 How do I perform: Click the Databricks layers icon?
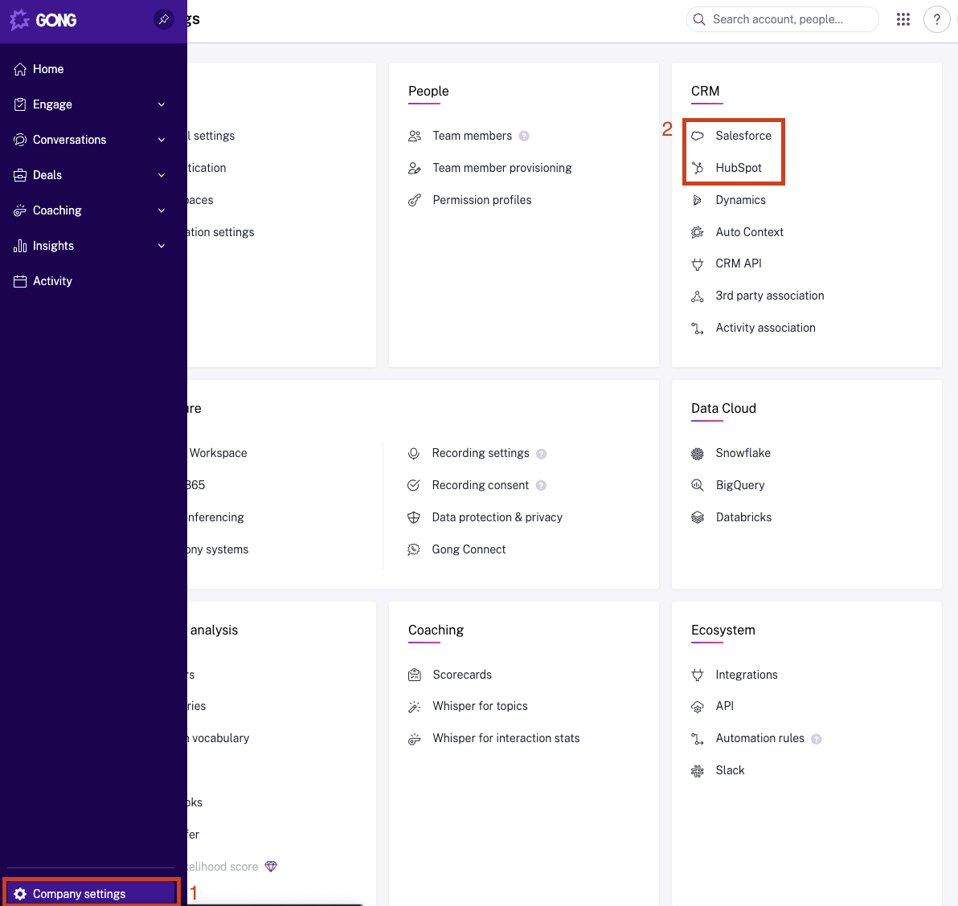tap(697, 518)
